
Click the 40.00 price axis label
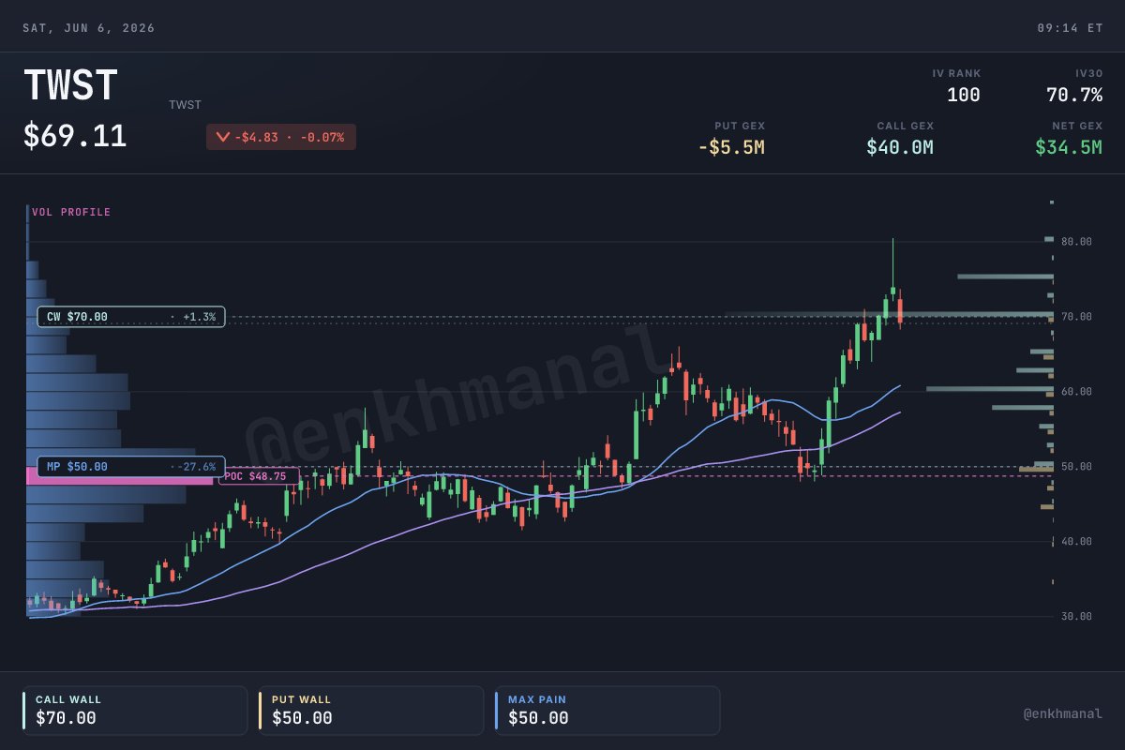tap(1076, 542)
